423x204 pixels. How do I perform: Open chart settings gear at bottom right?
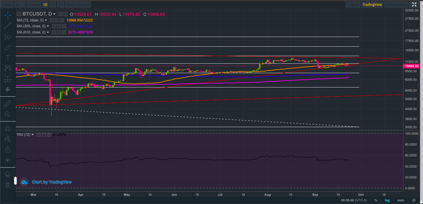(414, 200)
